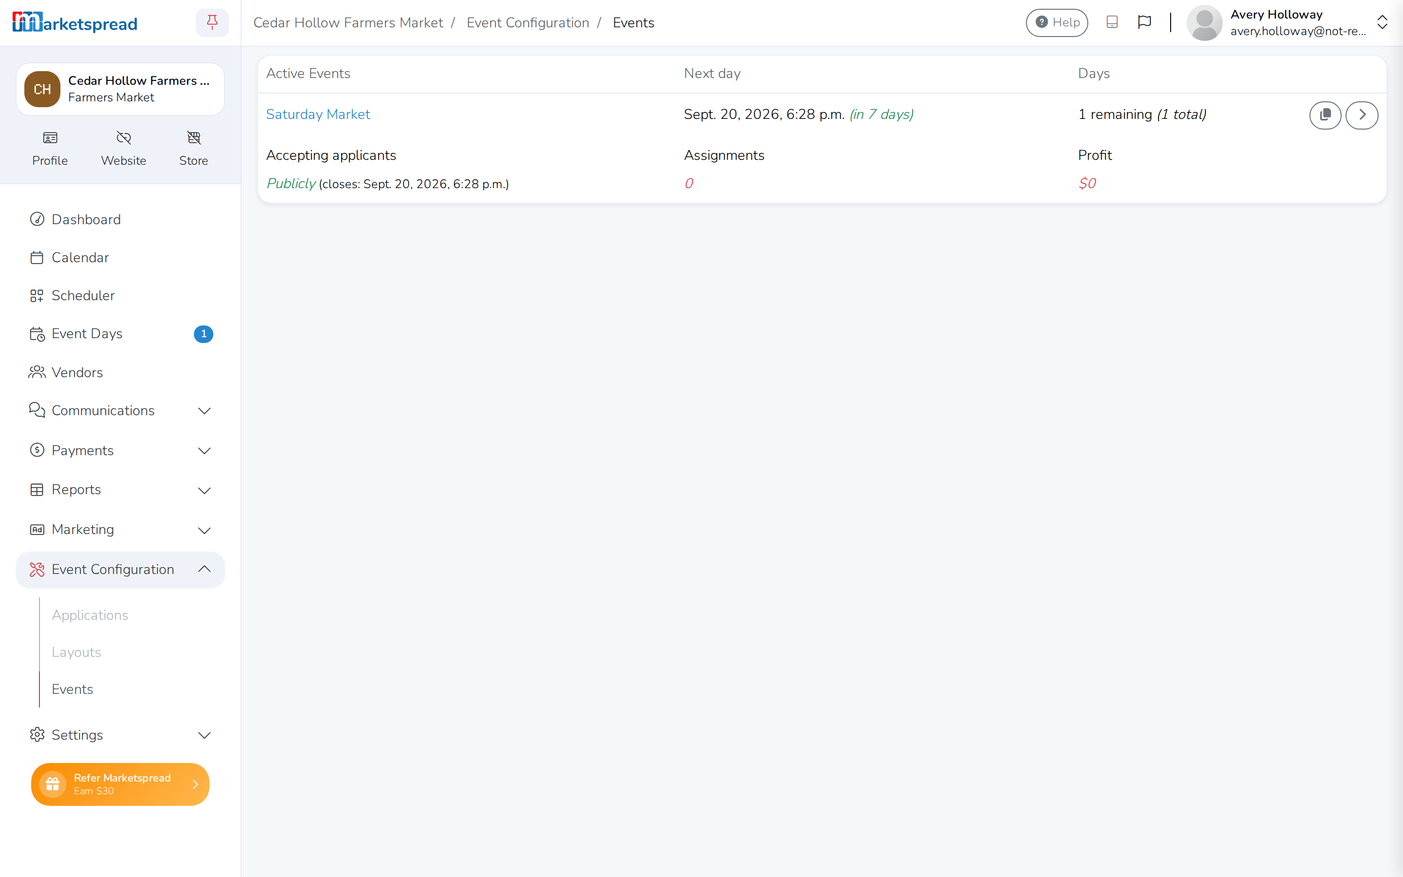Image resolution: width=1403 pixels, height=877 pixels.
Task: Click the Event Configuration breadcrumb
Action: click(528, 22)
